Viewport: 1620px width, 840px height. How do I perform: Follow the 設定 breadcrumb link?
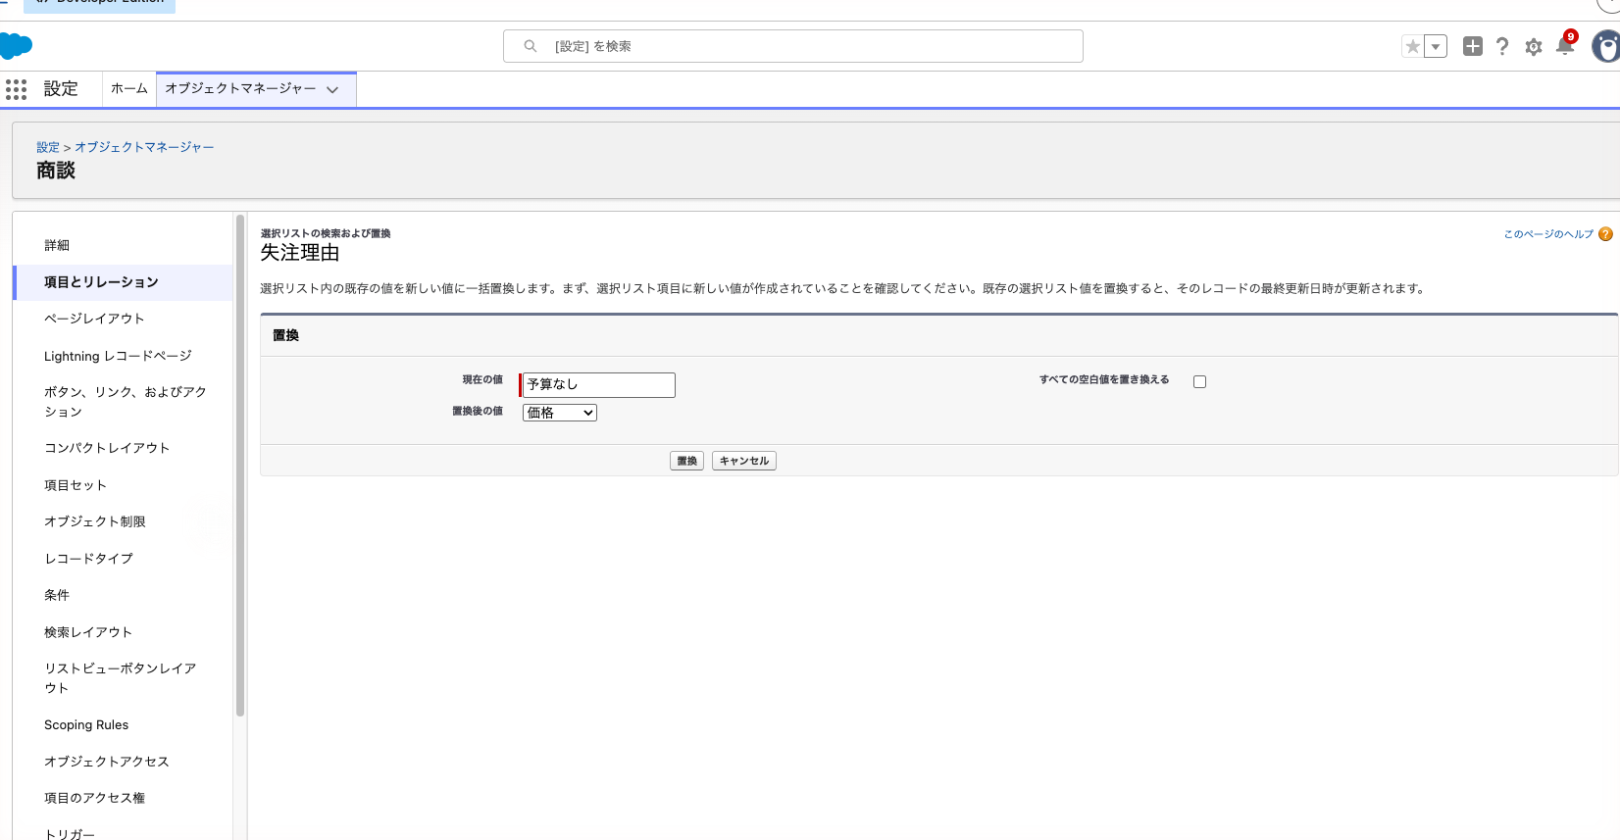pos(48,147)
